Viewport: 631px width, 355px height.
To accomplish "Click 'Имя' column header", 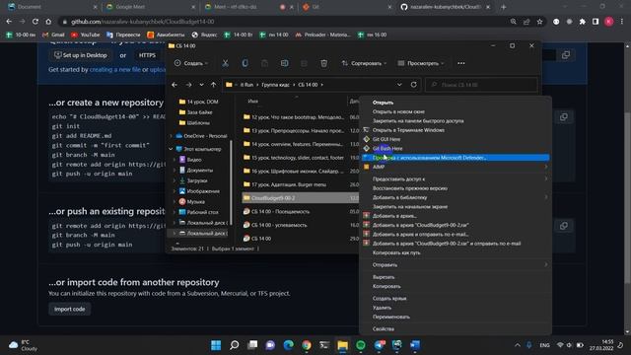I will pyautogui.click(x=252, y=102).
